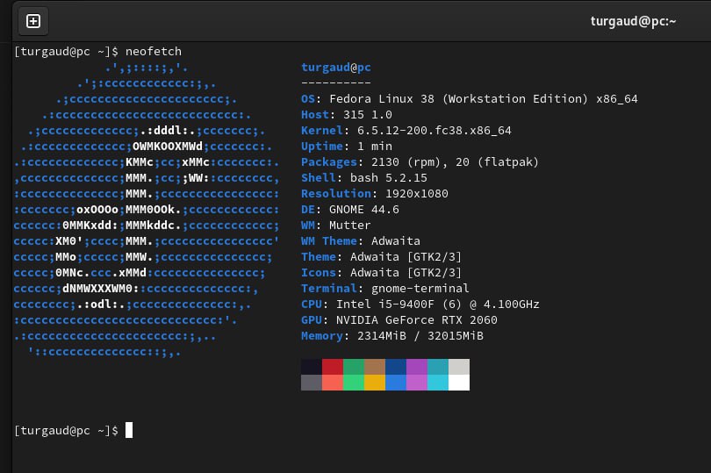Select the Kernel version 6.5.12-200.fc38.x86_64

click(x=434, y=131)
